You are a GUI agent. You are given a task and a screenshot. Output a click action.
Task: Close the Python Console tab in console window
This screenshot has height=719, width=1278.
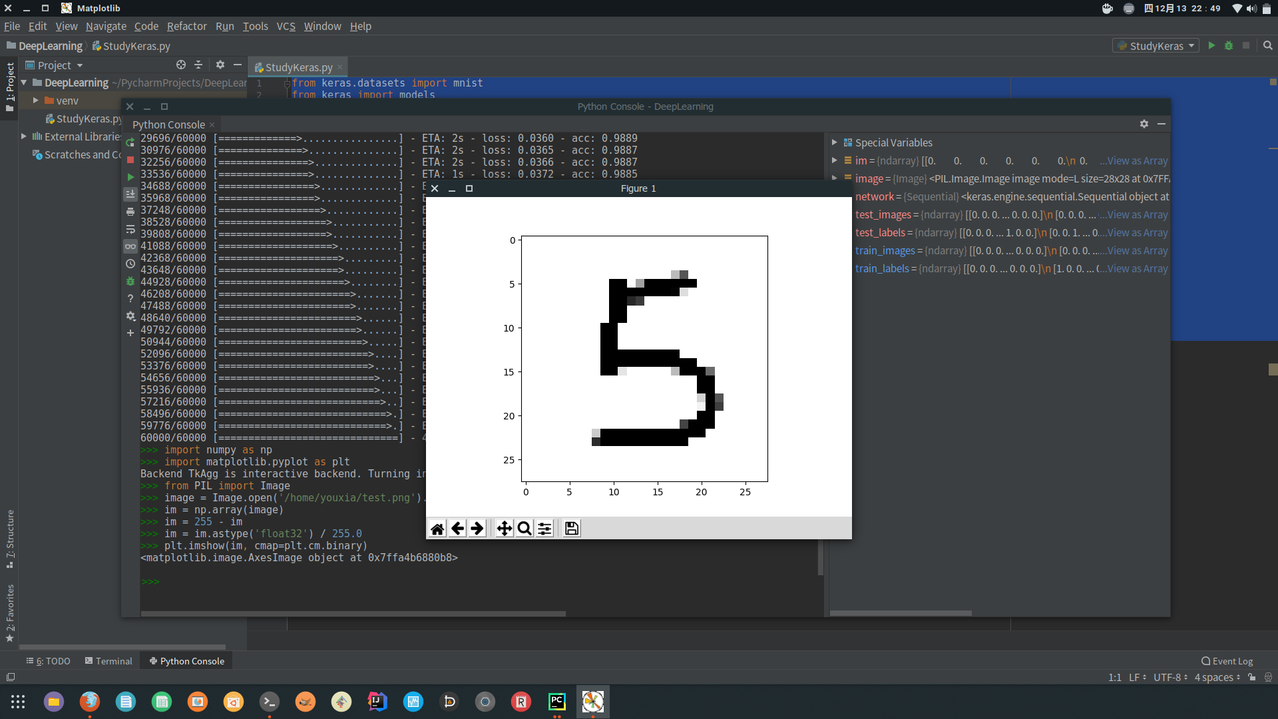212,124
